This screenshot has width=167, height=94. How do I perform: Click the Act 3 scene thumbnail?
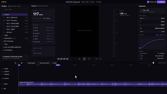[4, 23]
